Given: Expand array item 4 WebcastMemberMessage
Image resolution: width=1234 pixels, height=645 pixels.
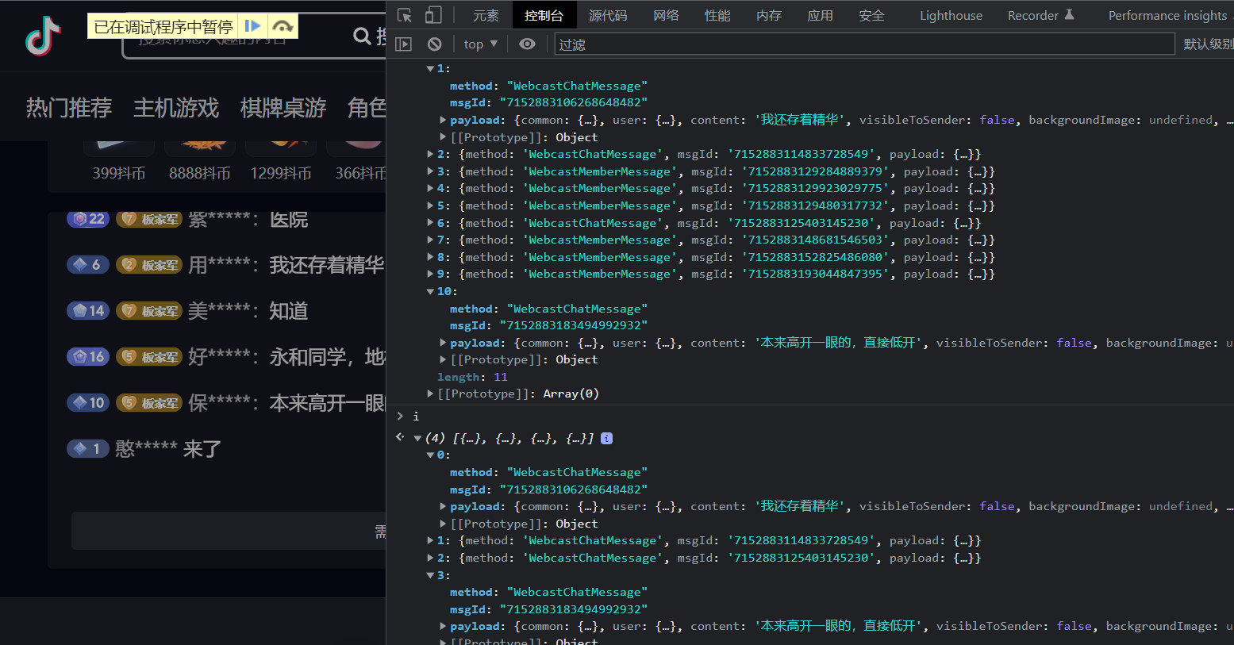Looking at the screenshot, I should 430,189.
